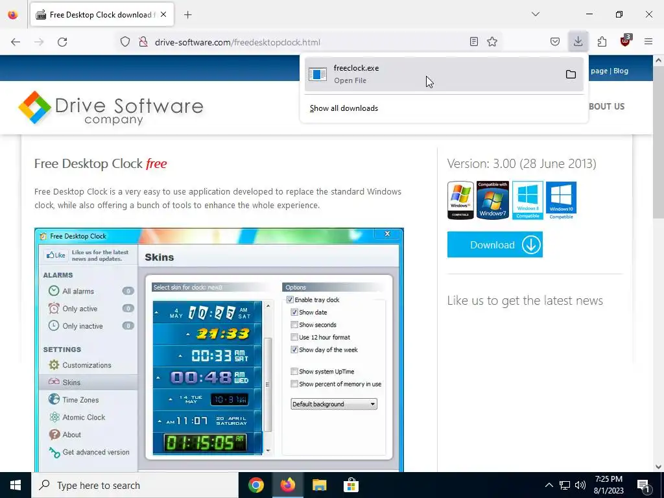
Task: Open File Explorer from the taskbar
Action: click(x=319, y=485)
